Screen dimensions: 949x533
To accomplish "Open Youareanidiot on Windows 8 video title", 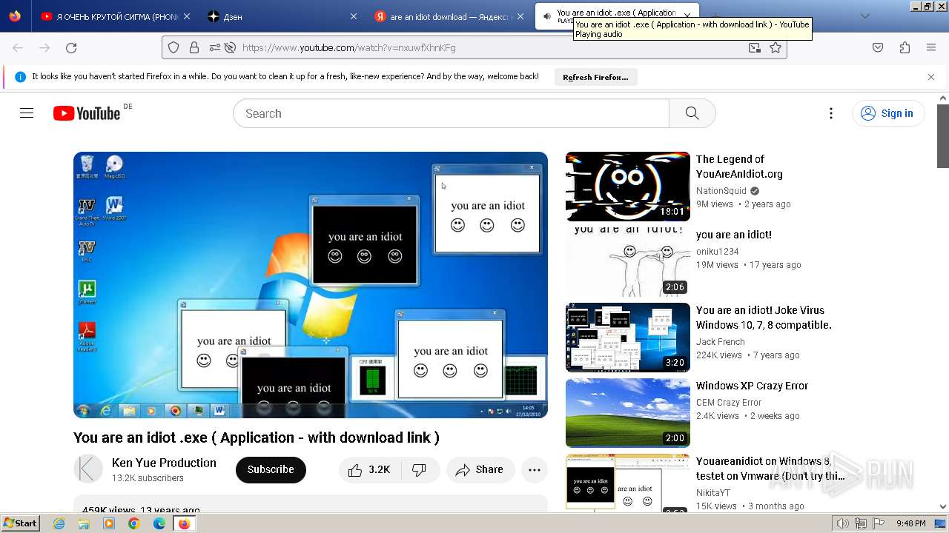I will 770,469.
